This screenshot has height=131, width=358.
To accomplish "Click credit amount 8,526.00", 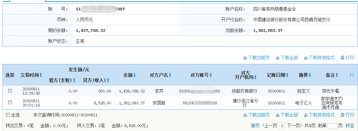I will tap(102, 103).
